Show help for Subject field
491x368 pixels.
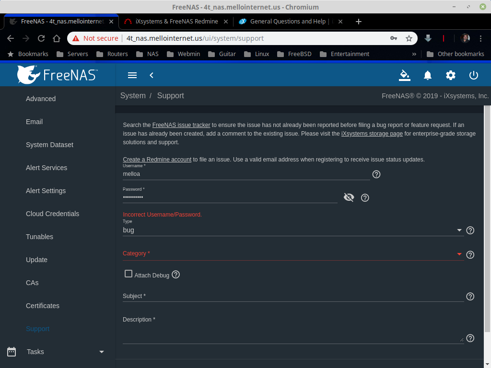[x=470, y=296]
